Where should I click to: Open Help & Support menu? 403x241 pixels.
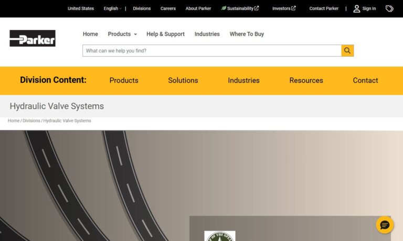165,34
